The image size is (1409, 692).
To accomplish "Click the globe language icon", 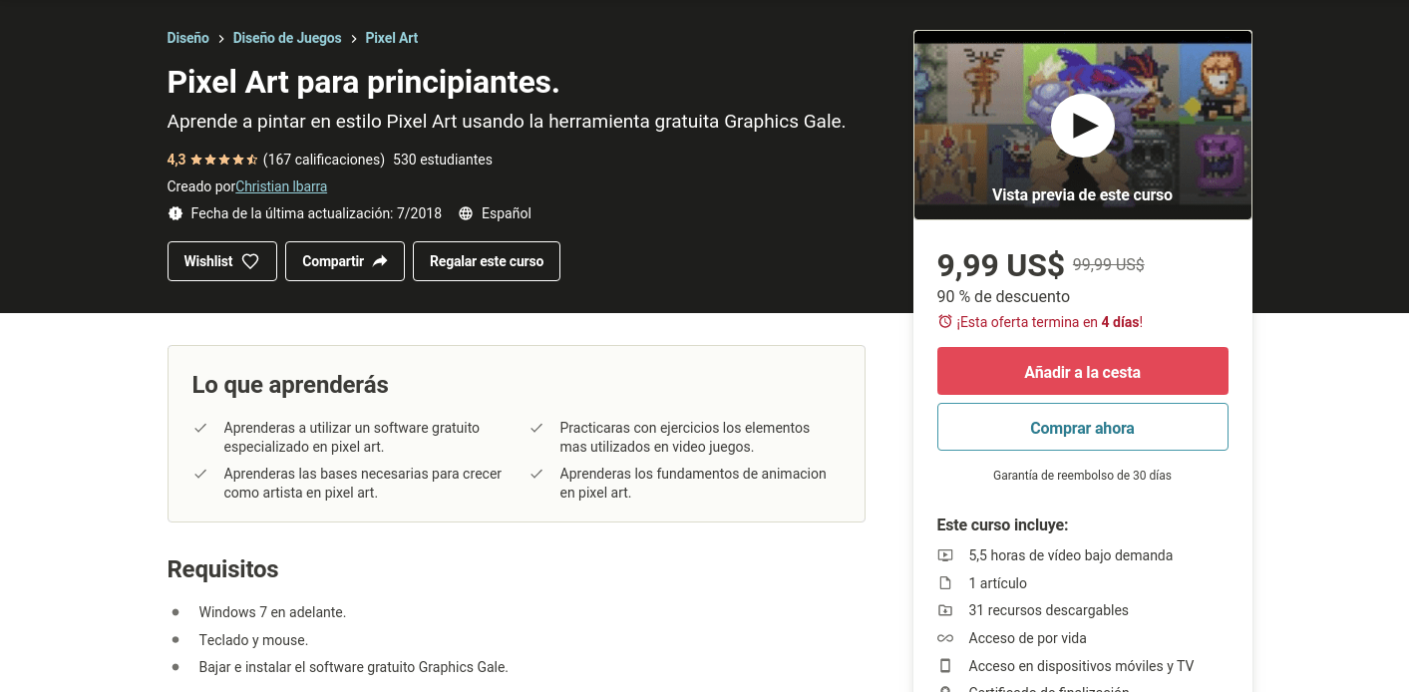I will point(466,213).
